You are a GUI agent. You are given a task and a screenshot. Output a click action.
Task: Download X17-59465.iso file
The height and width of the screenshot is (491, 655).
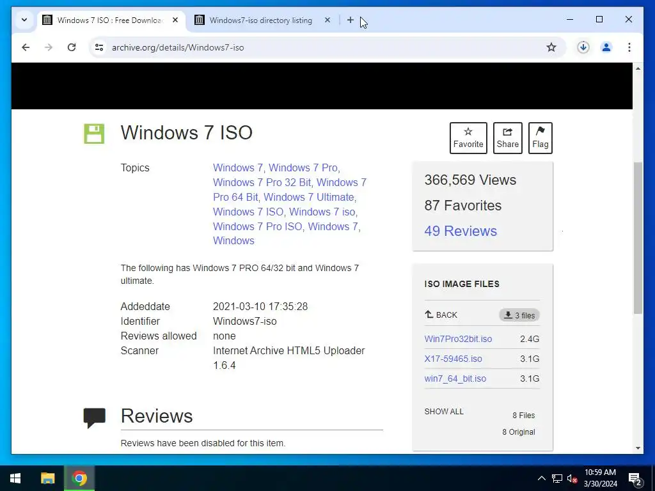(454, 359)
